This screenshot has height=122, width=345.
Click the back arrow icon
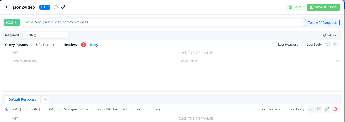[x=7, y=7]
